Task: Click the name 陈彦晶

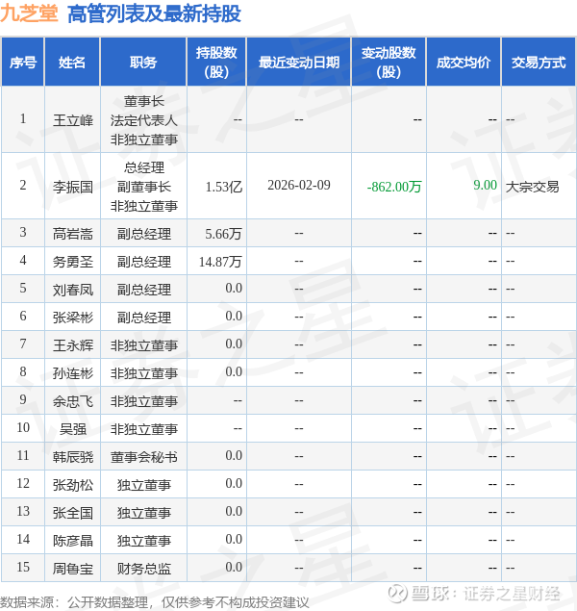Action: [x=73, y=541]
